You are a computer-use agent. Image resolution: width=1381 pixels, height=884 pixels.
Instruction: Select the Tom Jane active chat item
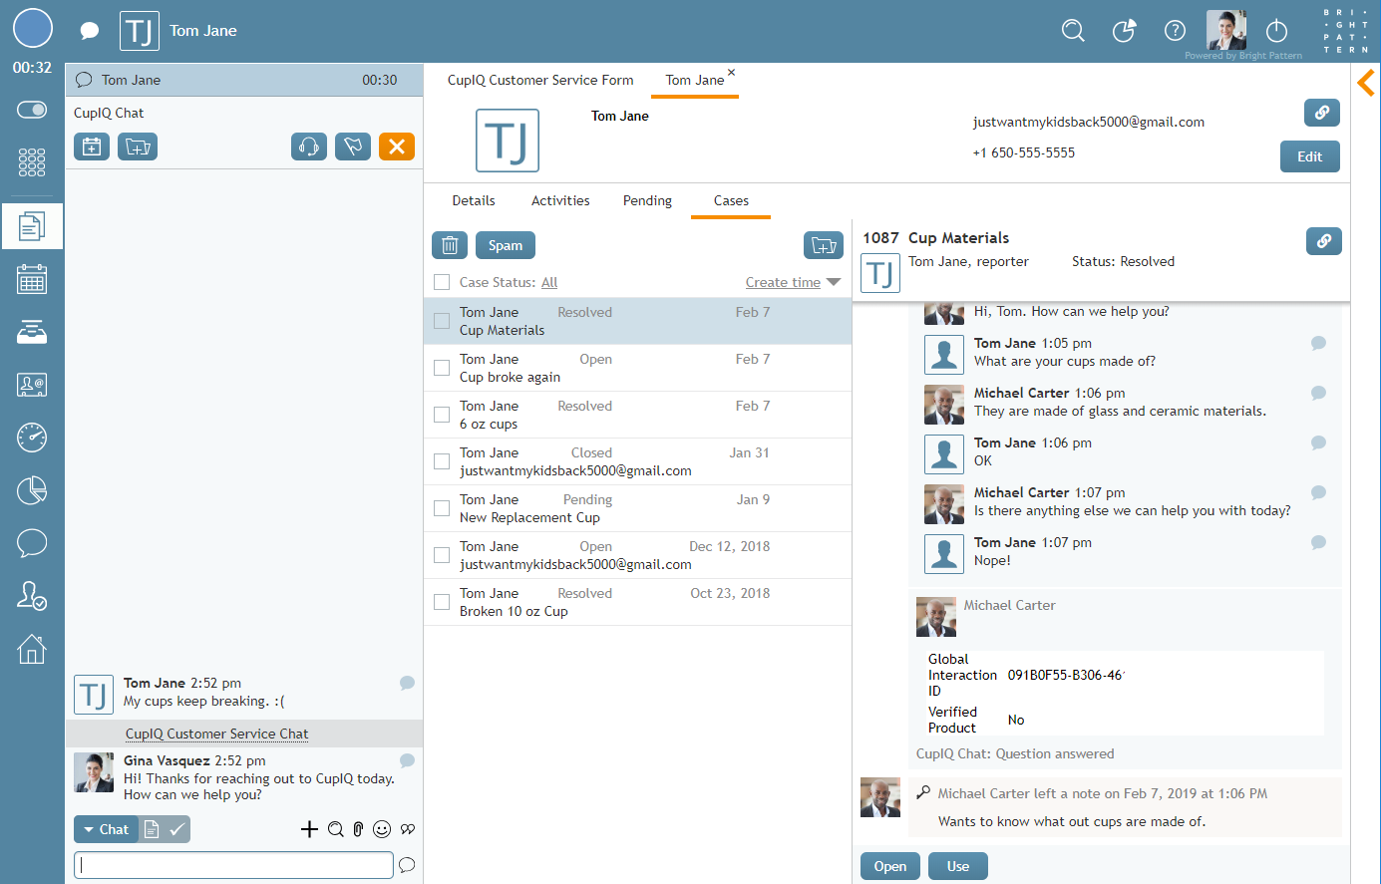click(244, 80)
